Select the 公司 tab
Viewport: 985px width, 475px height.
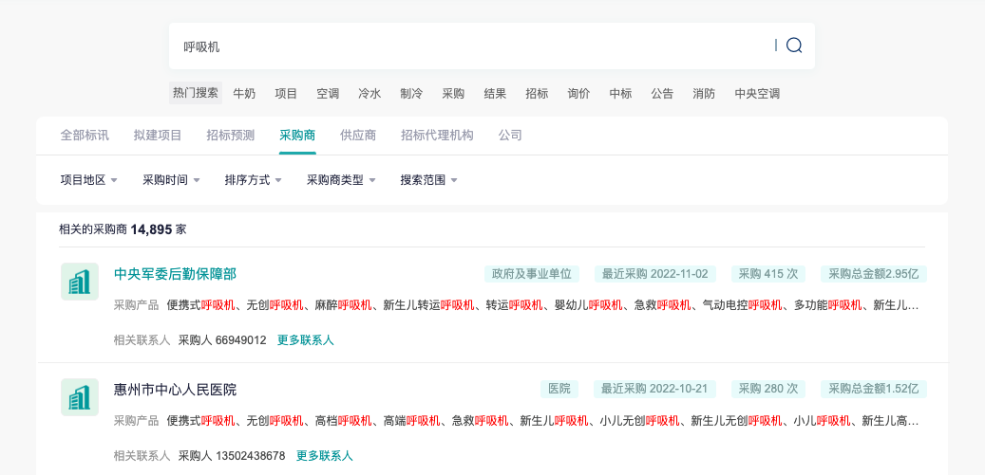510,136
